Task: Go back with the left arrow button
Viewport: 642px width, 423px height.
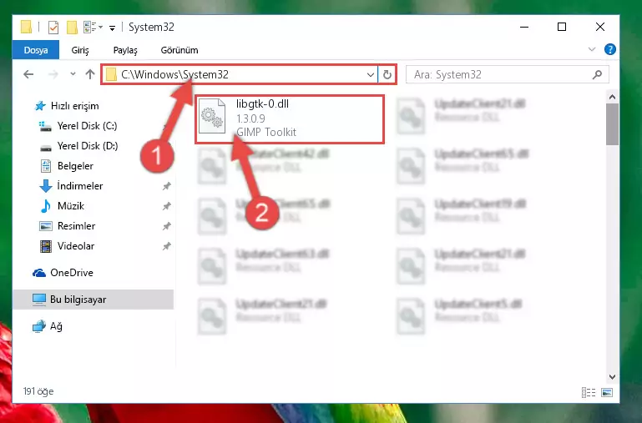Action: 28,74
